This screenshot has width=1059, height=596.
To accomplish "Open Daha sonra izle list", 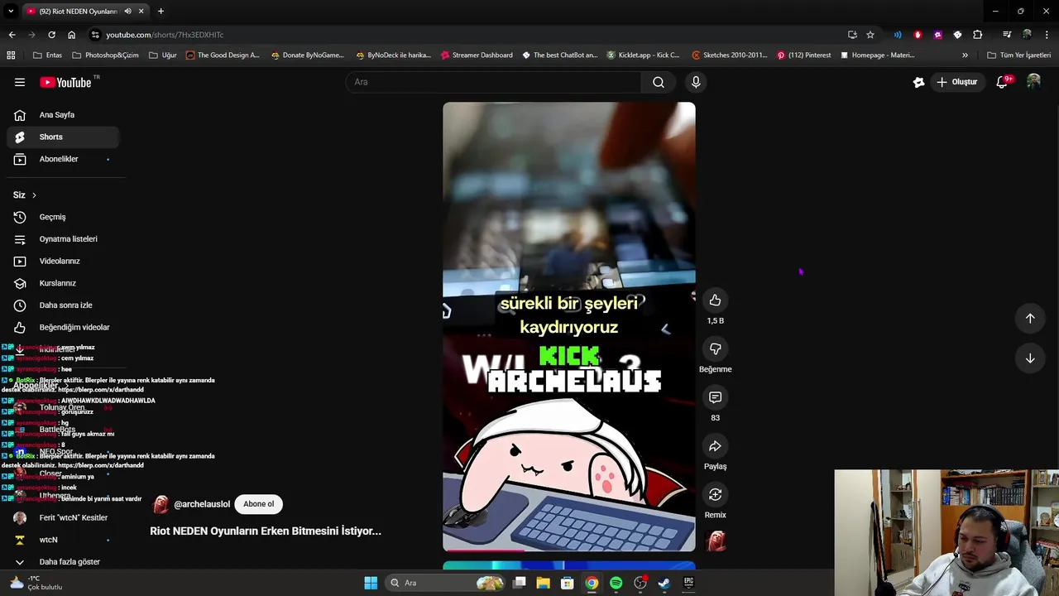I will (x=63, y=305).
